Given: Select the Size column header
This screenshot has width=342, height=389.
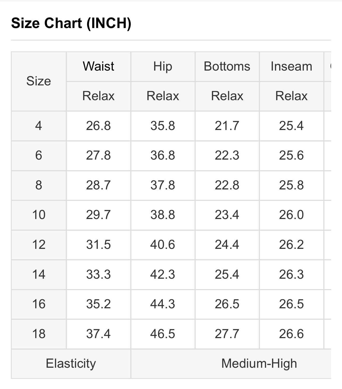Looking at the screenshot, I should point(39,81).
